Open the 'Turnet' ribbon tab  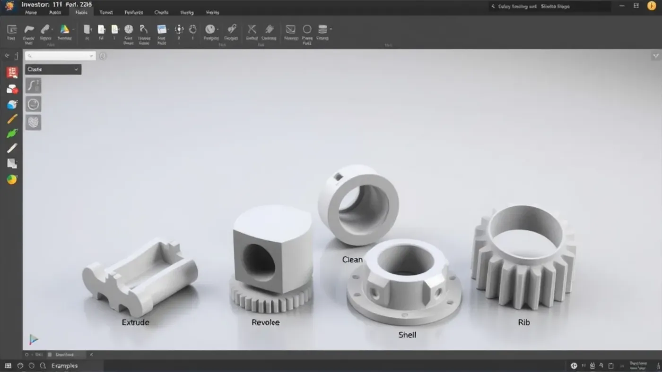coord(106,13)
